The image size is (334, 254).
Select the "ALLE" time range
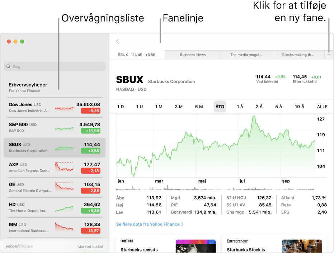322,106
